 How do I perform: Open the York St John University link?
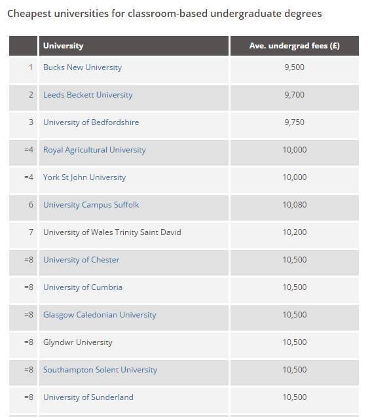(84, 177)
